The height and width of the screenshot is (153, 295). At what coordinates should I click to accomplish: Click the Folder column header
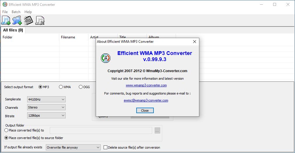(x=30, y=37)
